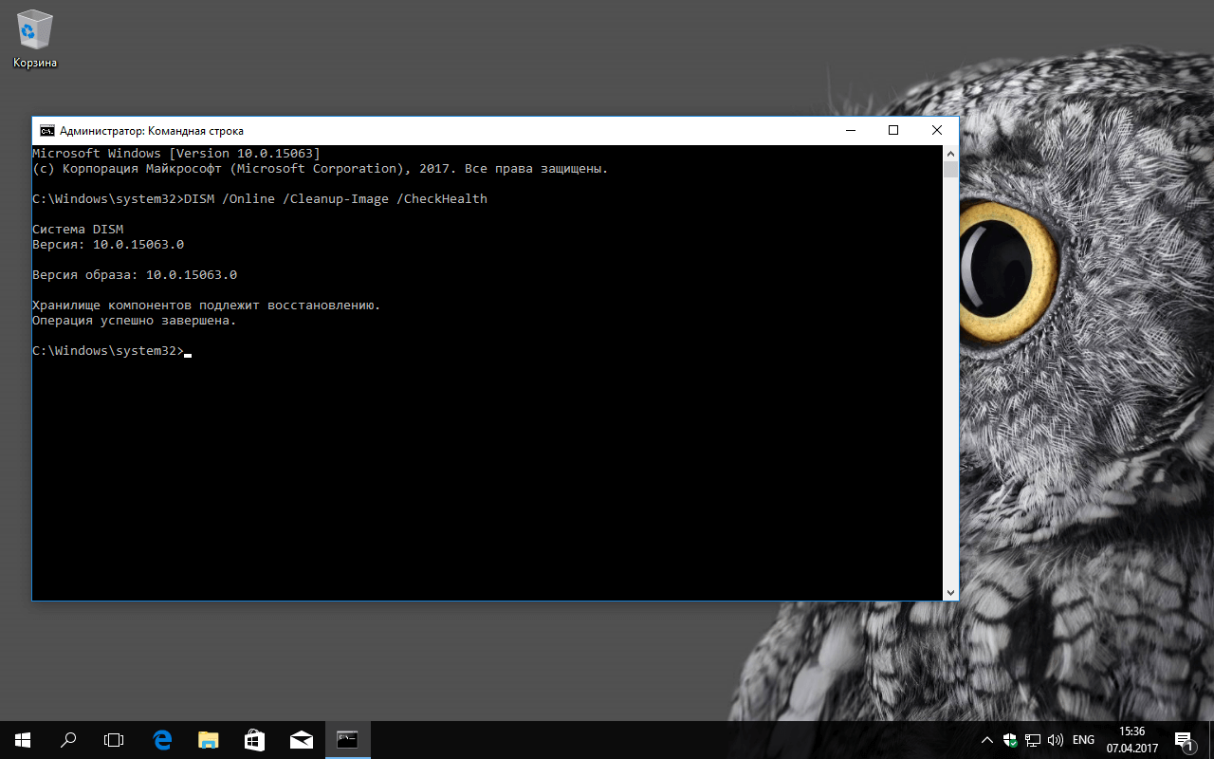Open the network status tray icon
Image resolution: width=1214 pixels, height=759 pixels.
click(x=1034, y=740)
